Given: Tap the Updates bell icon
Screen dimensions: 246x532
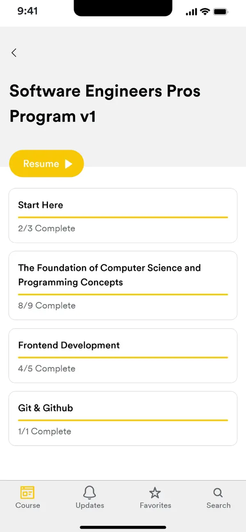Looking at the screenshot, I should tap(90, 493).
